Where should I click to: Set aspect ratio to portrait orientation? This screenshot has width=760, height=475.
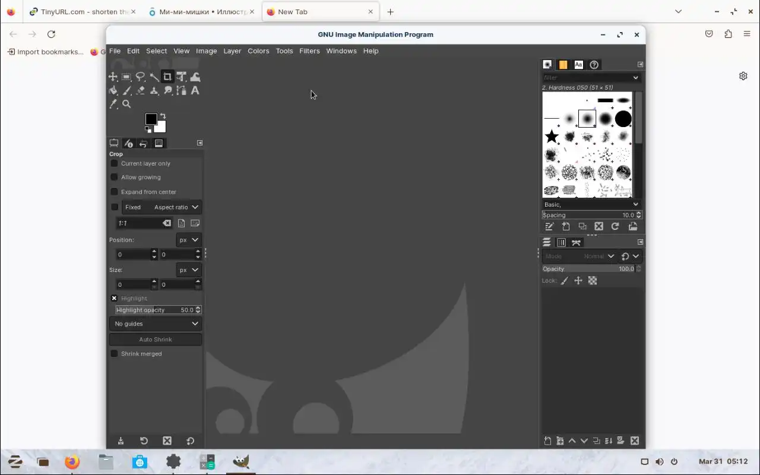pos(181,223)
